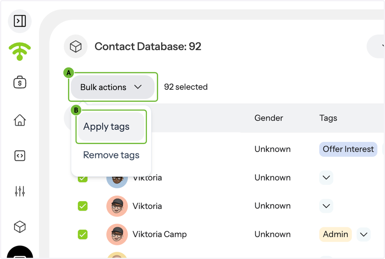Expand tags dropdown for first Viktoria row
The image size is (385, 259).
326,177
